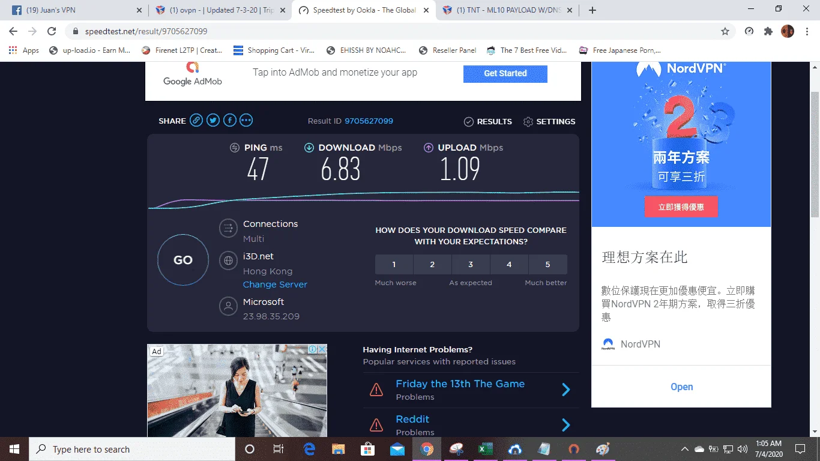Open Chrome profile avatar
Image resolution: width=820 pixels, height=461 pixels.
point(788,31)
